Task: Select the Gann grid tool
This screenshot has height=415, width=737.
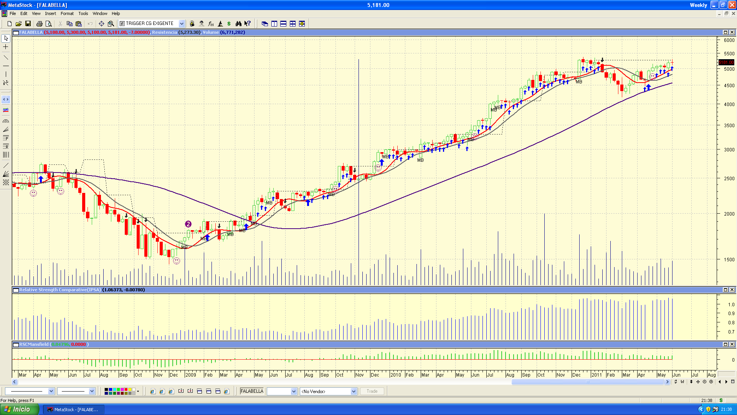Action: [6, 182]
